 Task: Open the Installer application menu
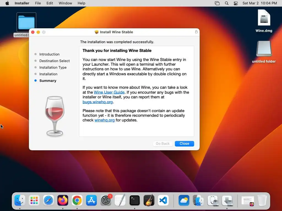click(22, 3)
